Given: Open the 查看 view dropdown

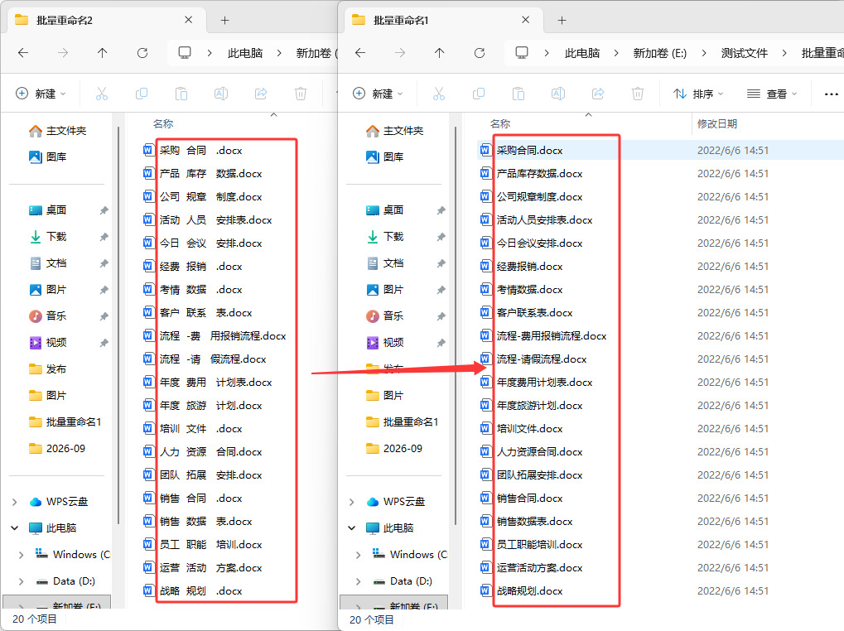Looking at the screenshot, I should (772, 94).
